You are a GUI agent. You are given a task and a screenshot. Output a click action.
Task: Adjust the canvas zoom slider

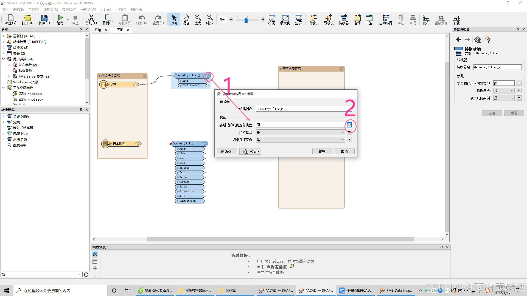(x=246, y=20)
